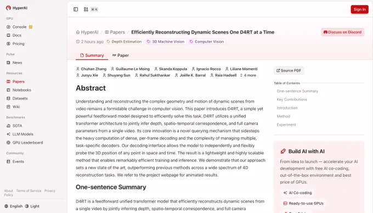
Task: Click the AI Co-coding chip
Action: tap(297, 193)
